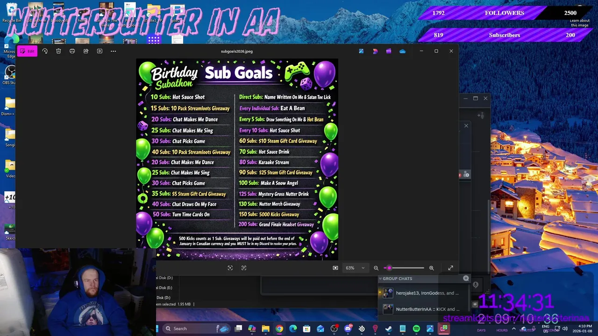598x336 pixels.
Task: Enter fullscreen with the expand arrows icon
Action: point(450,268)
